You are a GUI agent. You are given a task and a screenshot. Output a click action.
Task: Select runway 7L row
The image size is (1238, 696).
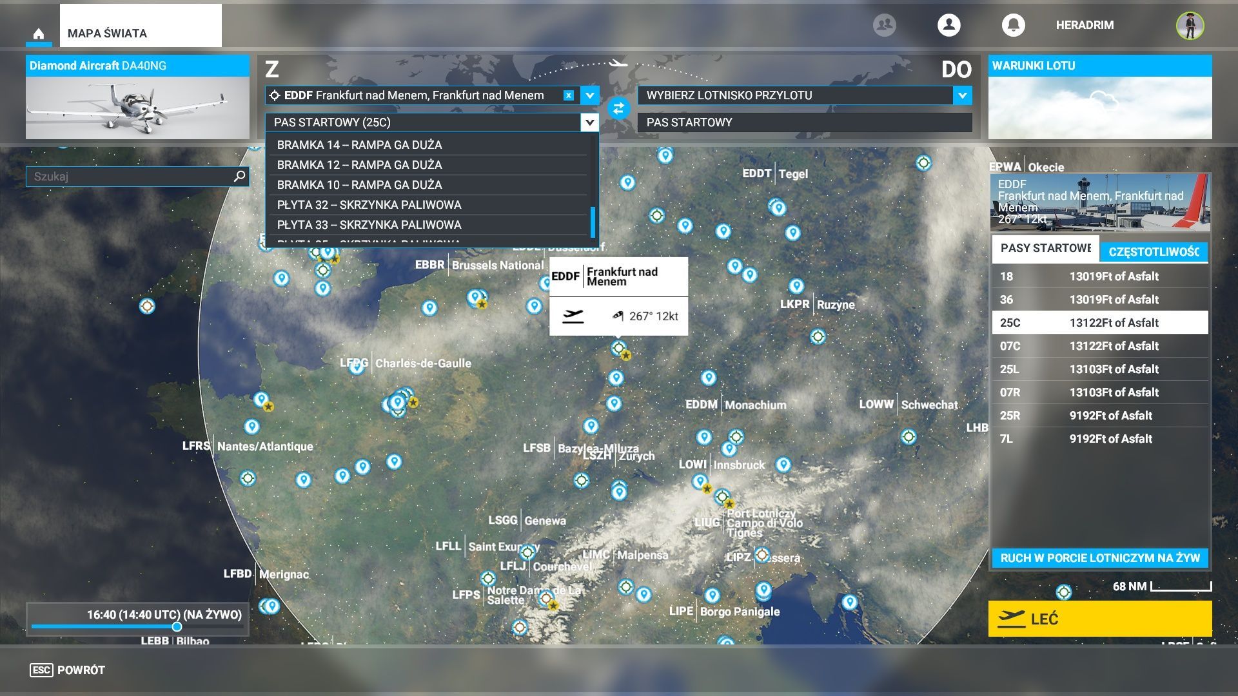(1100, 439)
